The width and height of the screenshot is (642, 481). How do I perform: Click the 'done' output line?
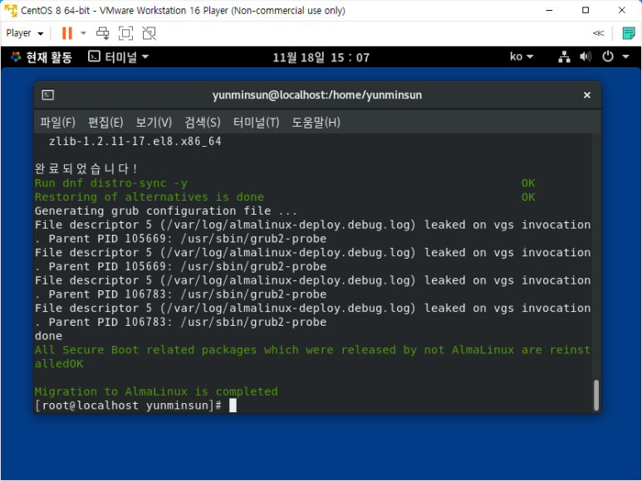(x=48, y=336)
